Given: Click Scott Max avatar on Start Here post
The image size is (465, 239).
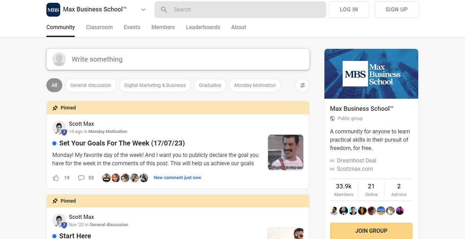Looking at the screenshot, I should pos(59,221).
